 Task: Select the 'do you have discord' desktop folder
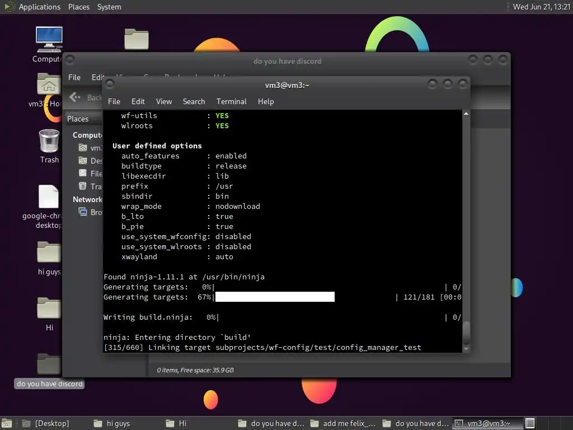coord(49,364)
